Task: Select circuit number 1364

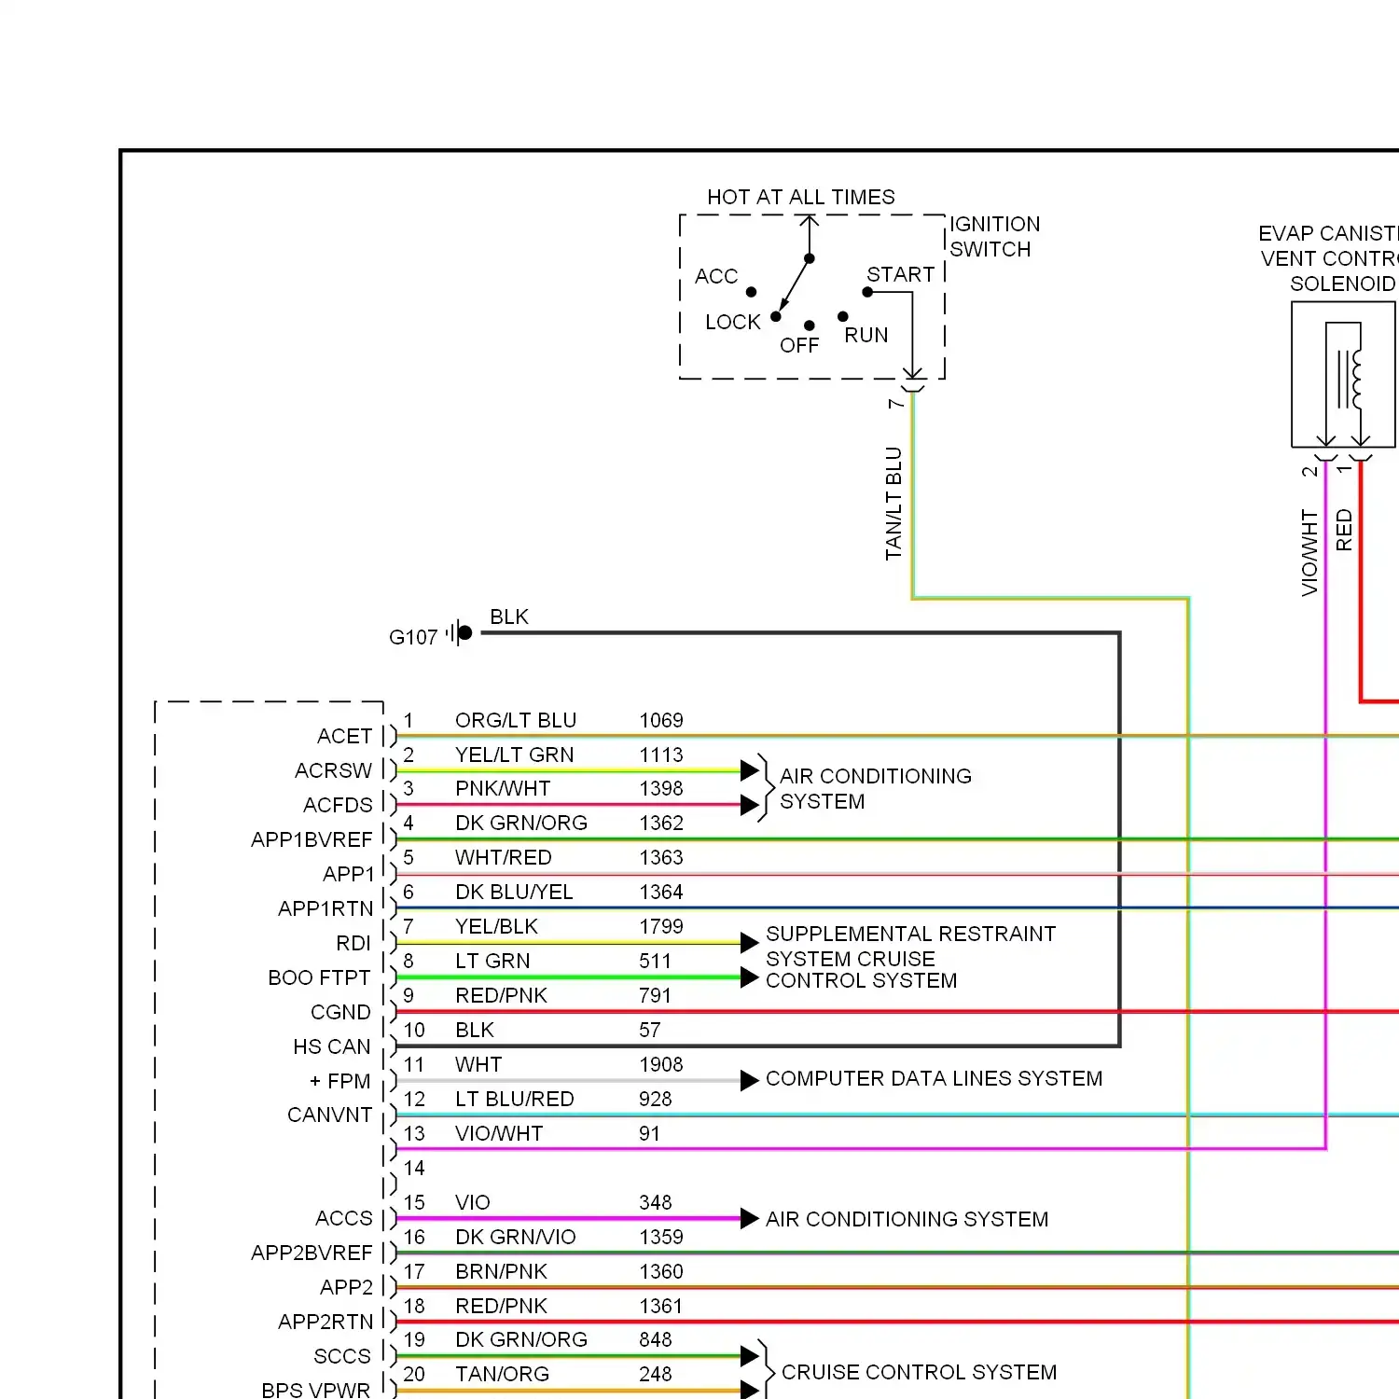Action: pyautogui.click(x=661, y=892)
